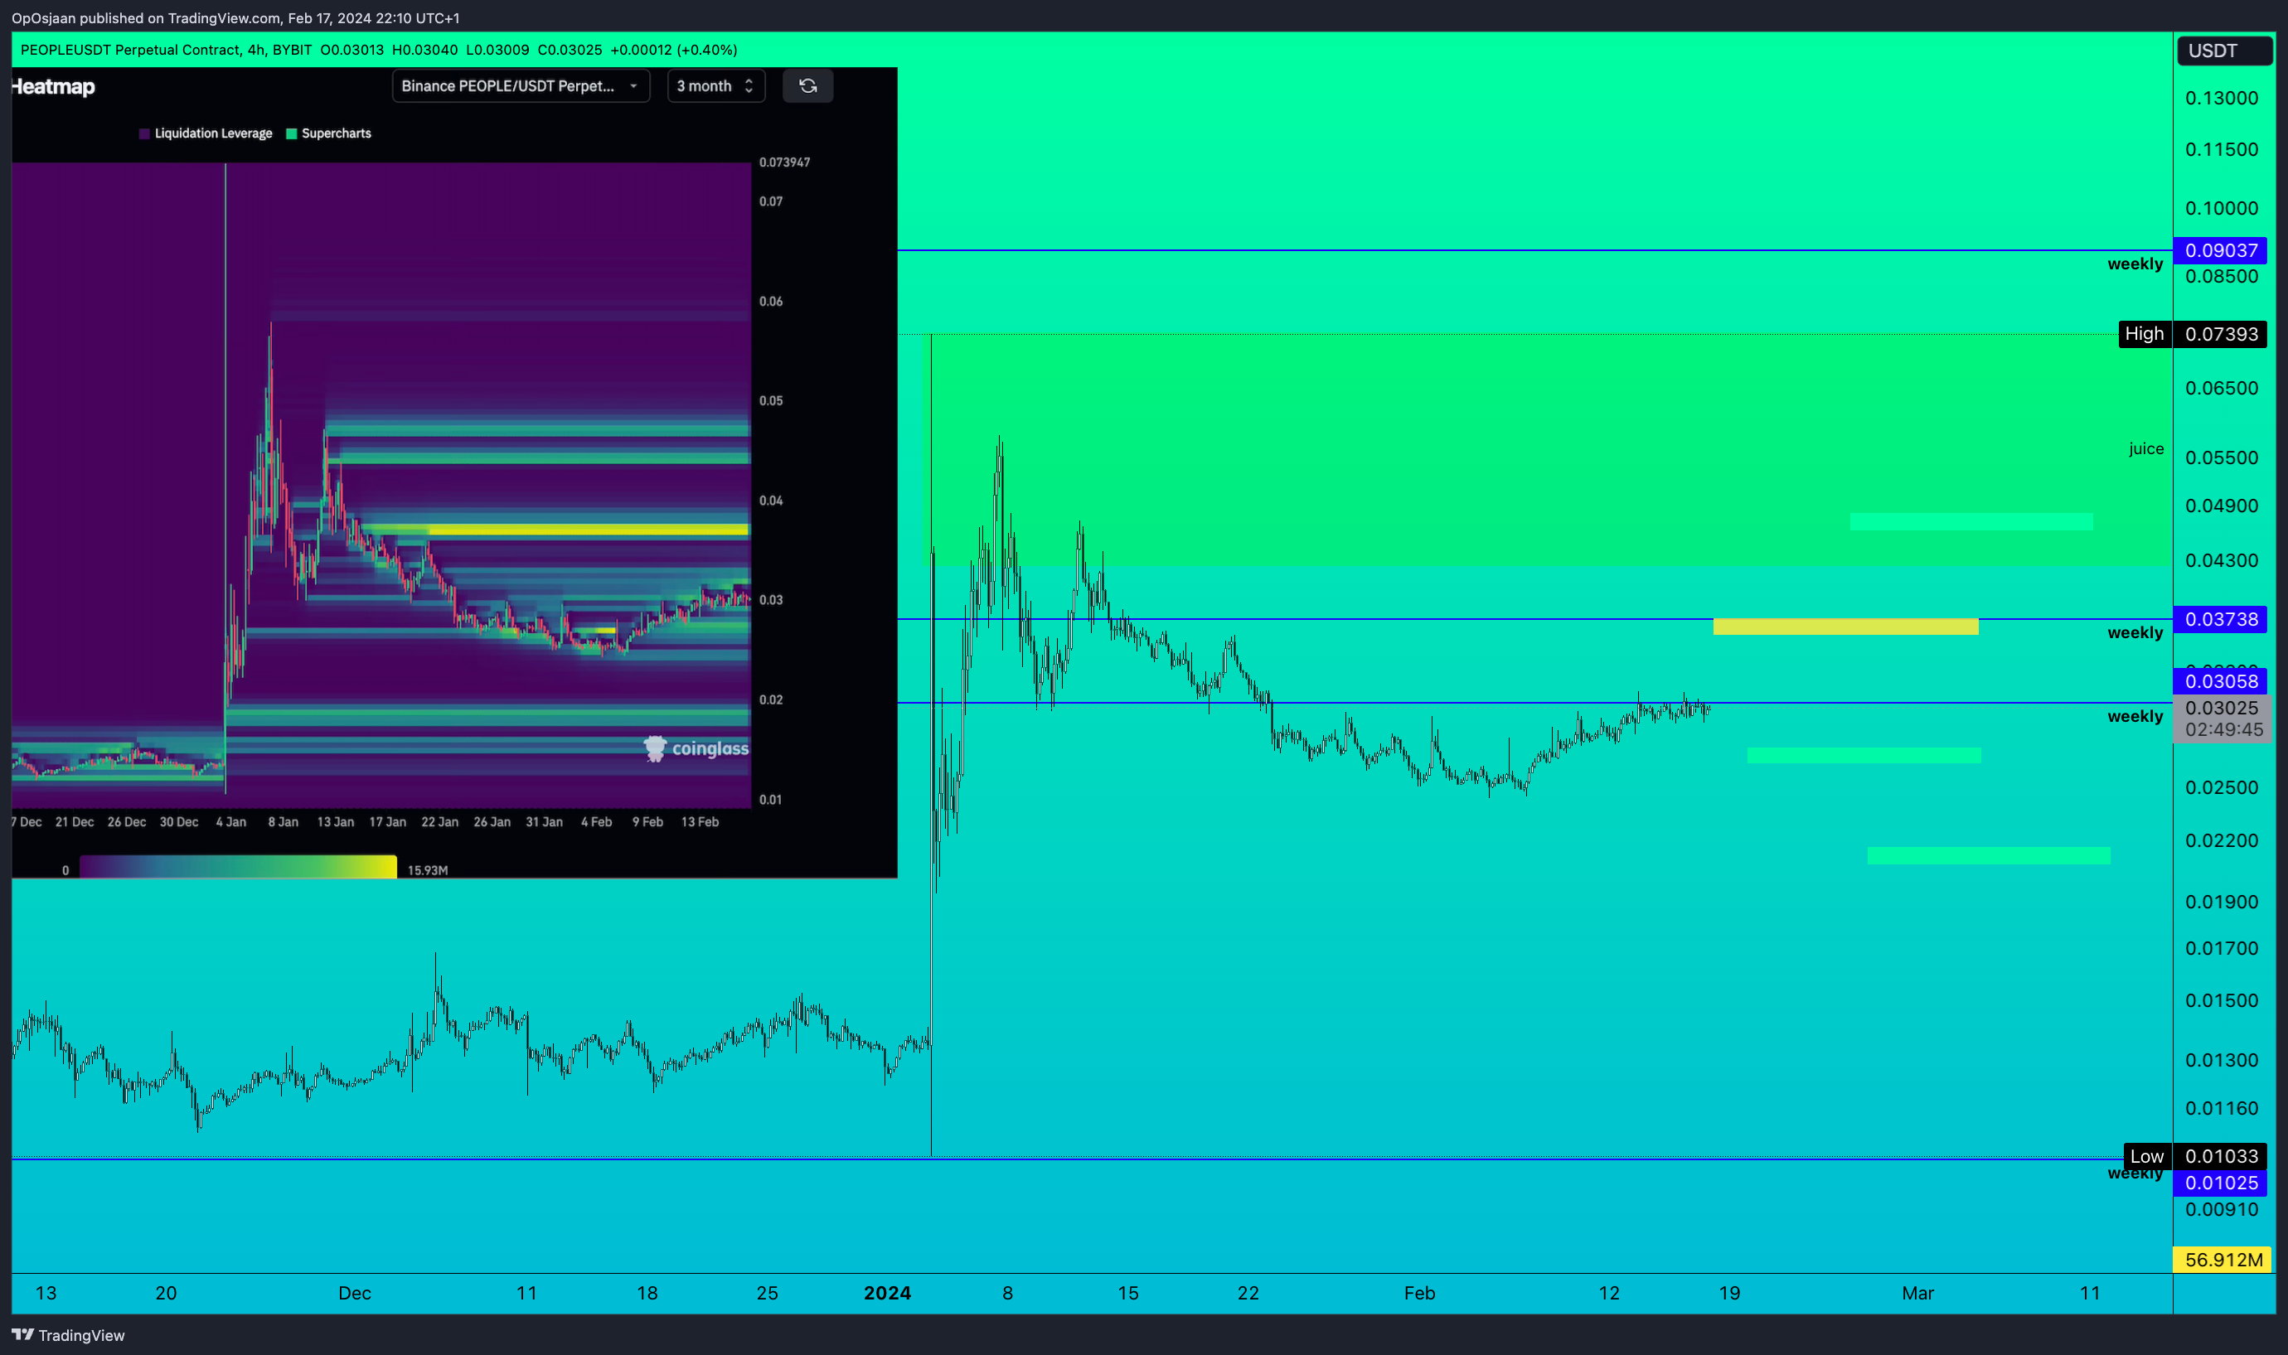Screen dimensions: 2288x1355
Task: Click the 13 Feb heatmap date label
Action: pos(700,822)
